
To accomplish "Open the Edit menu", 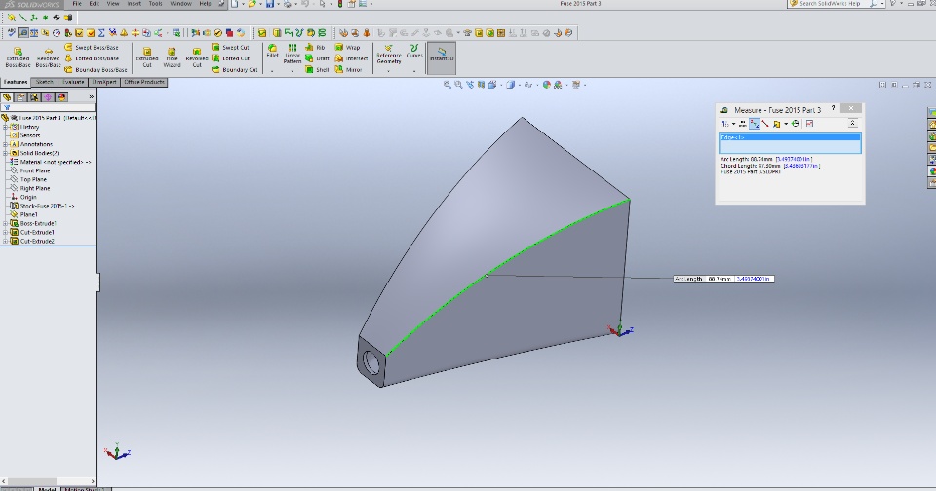I will pos(95,4).
